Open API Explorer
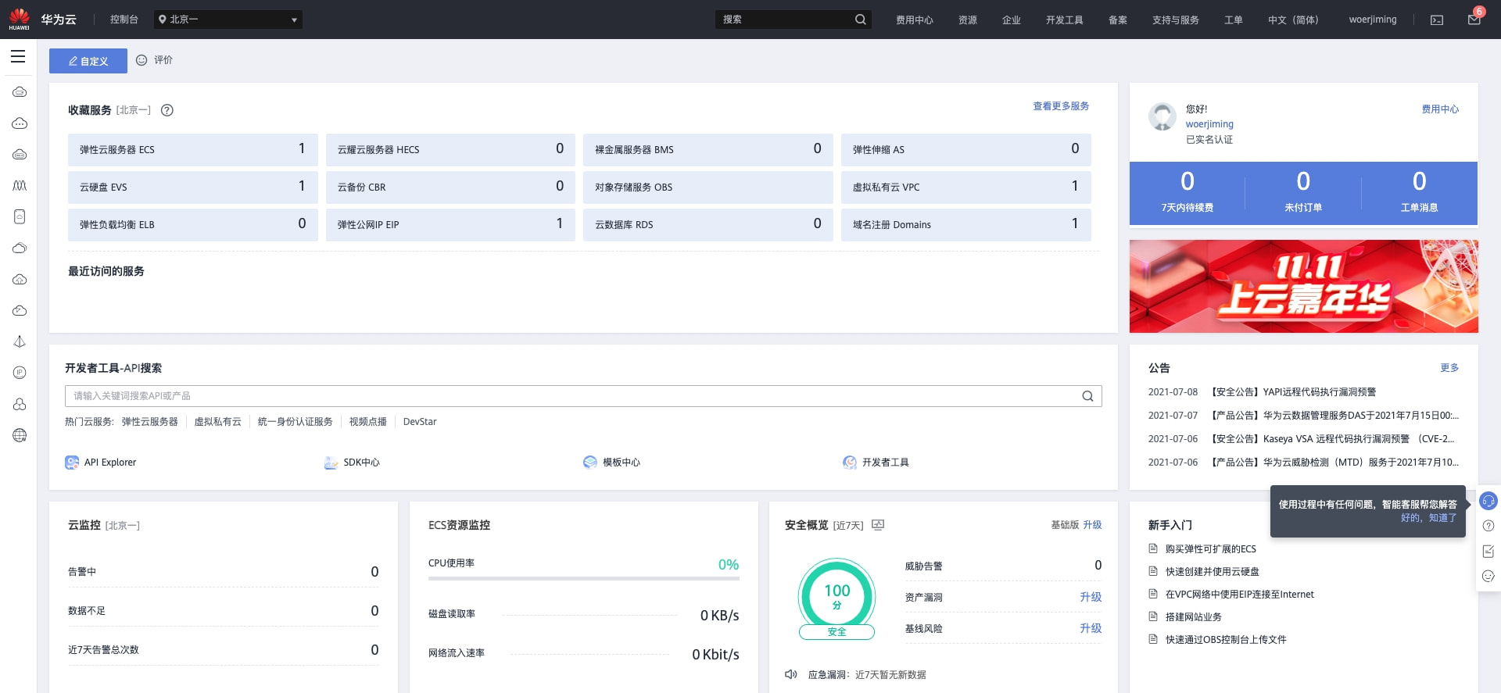Viewport: 1501px width, 693px height. (101, 463)
